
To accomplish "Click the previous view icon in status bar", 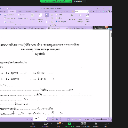I will pyautogui.click(x=57, y=119).
